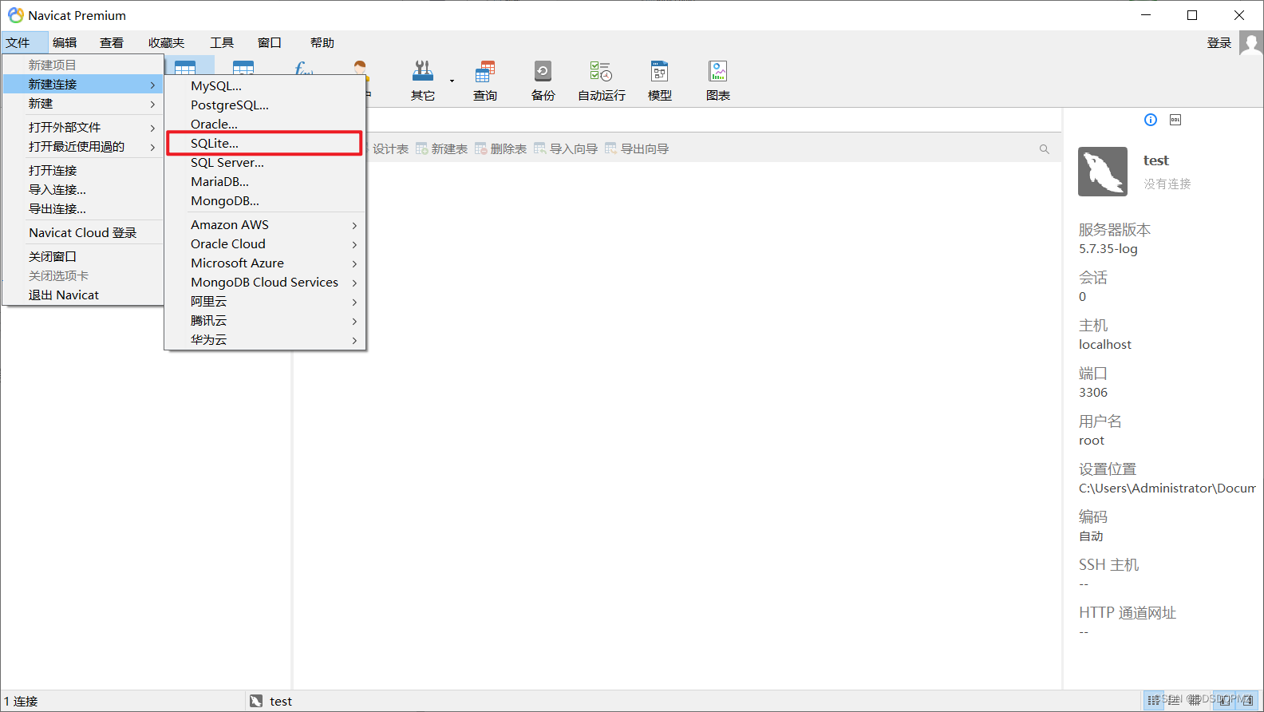The image size is (1264, 712).
Task: Click '1 连接' in status bar
Action: click(21, 702)
